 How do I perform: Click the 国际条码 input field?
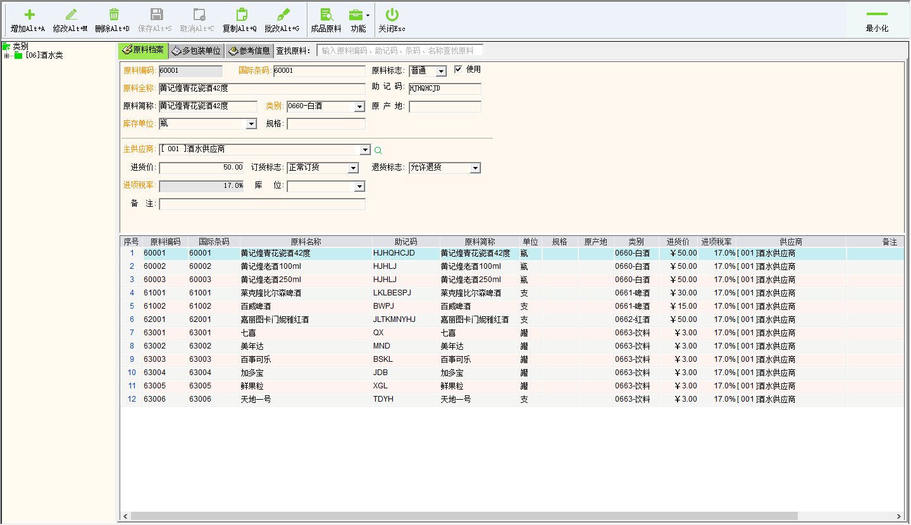pos(319,71)
